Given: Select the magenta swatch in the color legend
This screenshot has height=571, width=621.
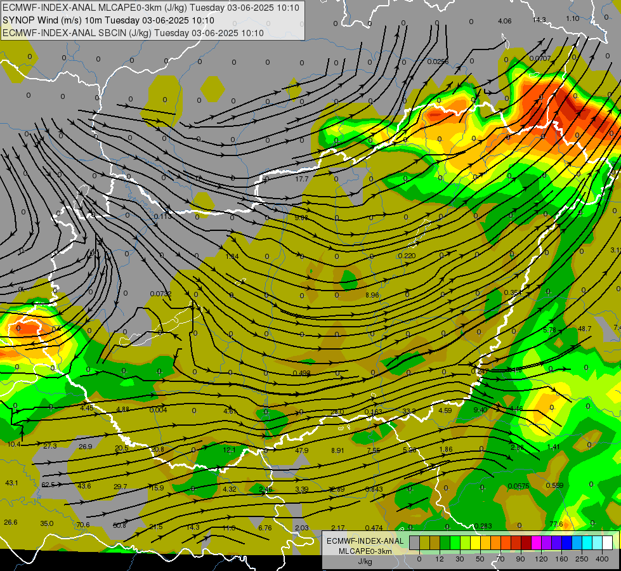Looking at the screenshot, I should click(536, 542).
